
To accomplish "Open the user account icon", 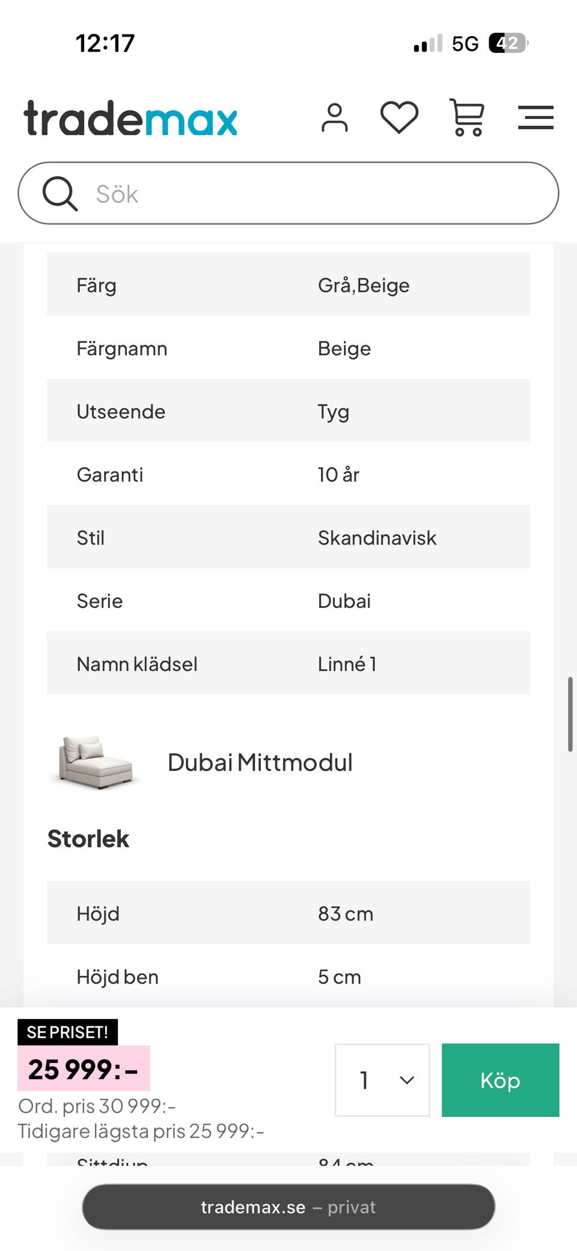I will coord(334,117).
